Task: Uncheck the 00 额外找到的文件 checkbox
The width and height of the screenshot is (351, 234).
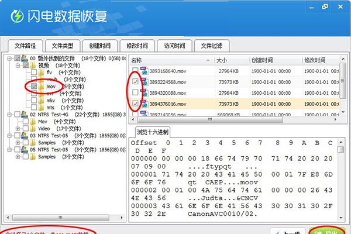Action: click(17, 58)
